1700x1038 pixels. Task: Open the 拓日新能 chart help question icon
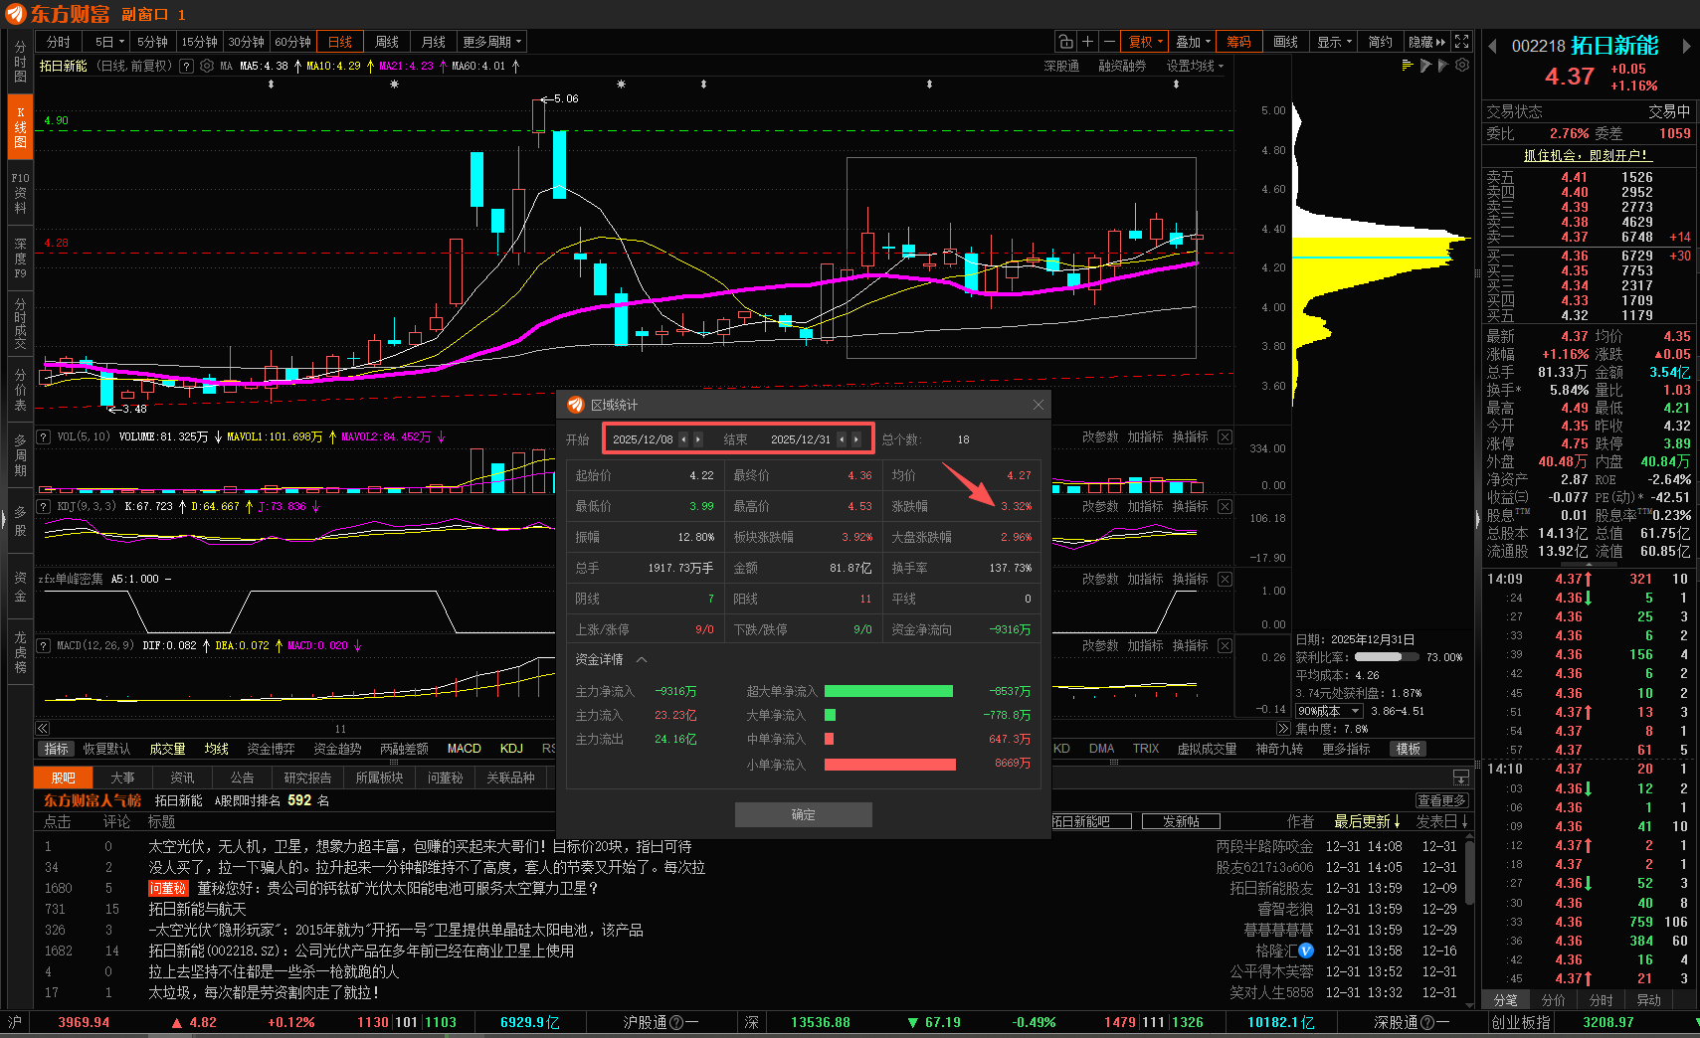tap(186, 66)
